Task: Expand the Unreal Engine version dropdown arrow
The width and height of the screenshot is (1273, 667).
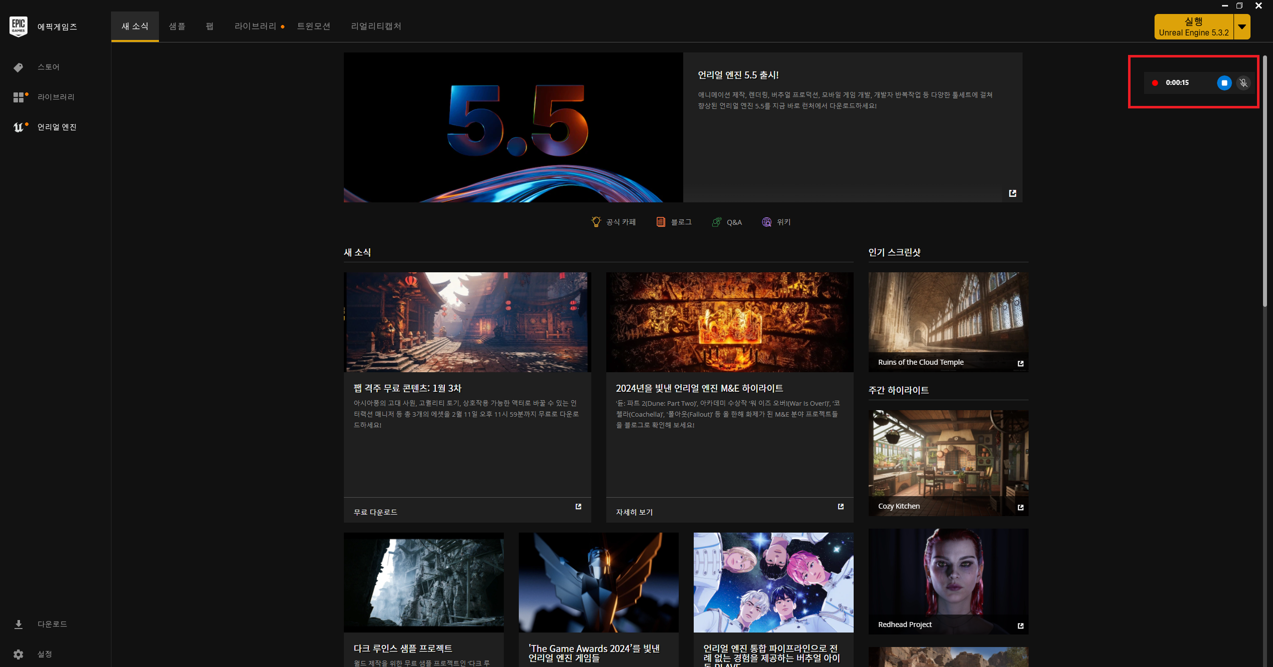Action: click(x=1242, y=27)
